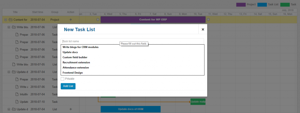Viewport: 300px width, 113px height.
Task: Click file icon of 'Write a' task
Action: point(17,87)
